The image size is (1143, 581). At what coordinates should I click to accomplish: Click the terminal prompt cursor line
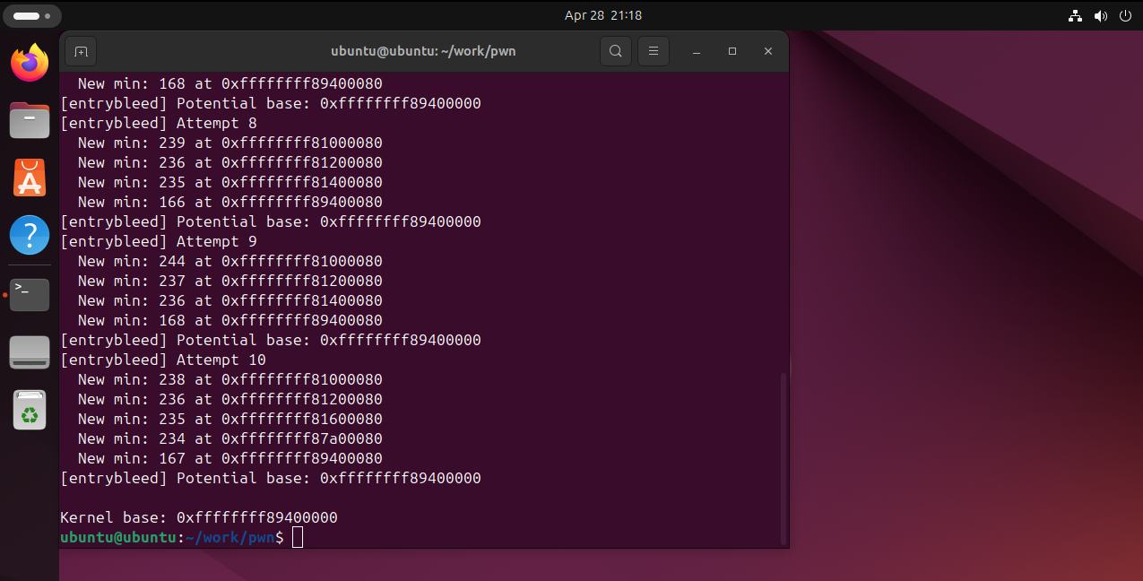click(x=299, y=537)
